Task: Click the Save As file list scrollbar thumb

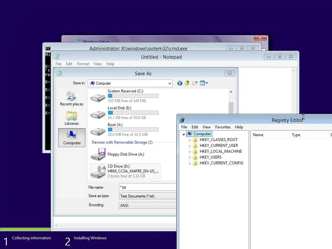Action: coord(231,108)
